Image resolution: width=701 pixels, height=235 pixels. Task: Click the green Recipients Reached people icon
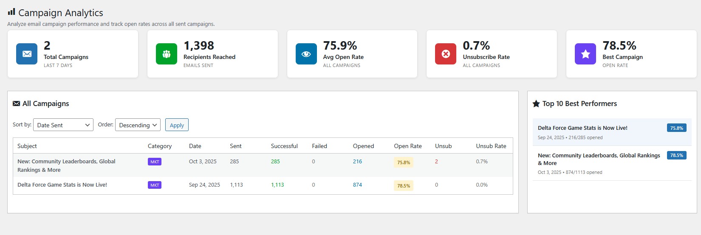coord(167,54)
